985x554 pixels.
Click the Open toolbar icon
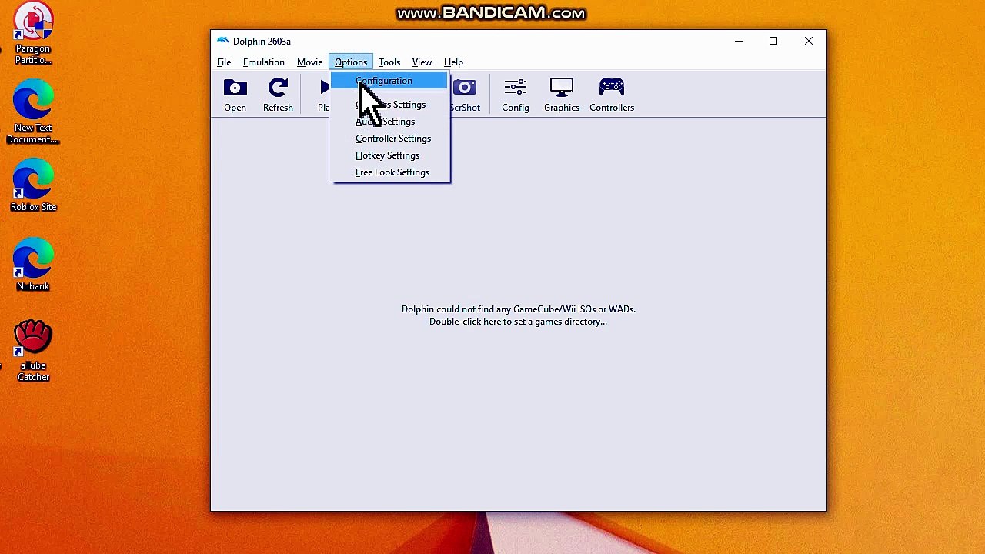point(235,95)
